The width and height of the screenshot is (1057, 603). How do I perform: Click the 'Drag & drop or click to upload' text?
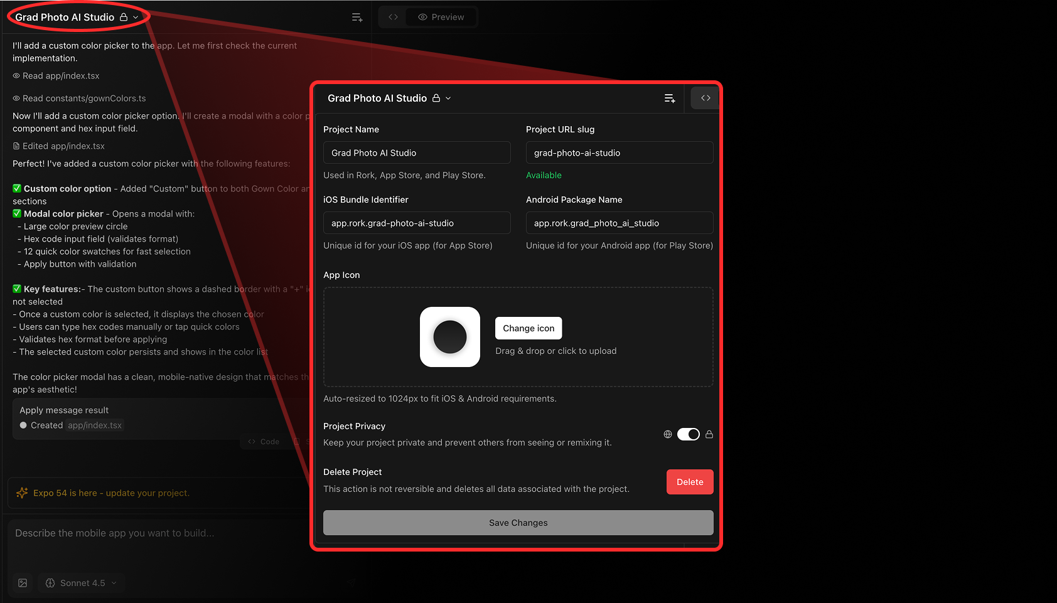556,351
